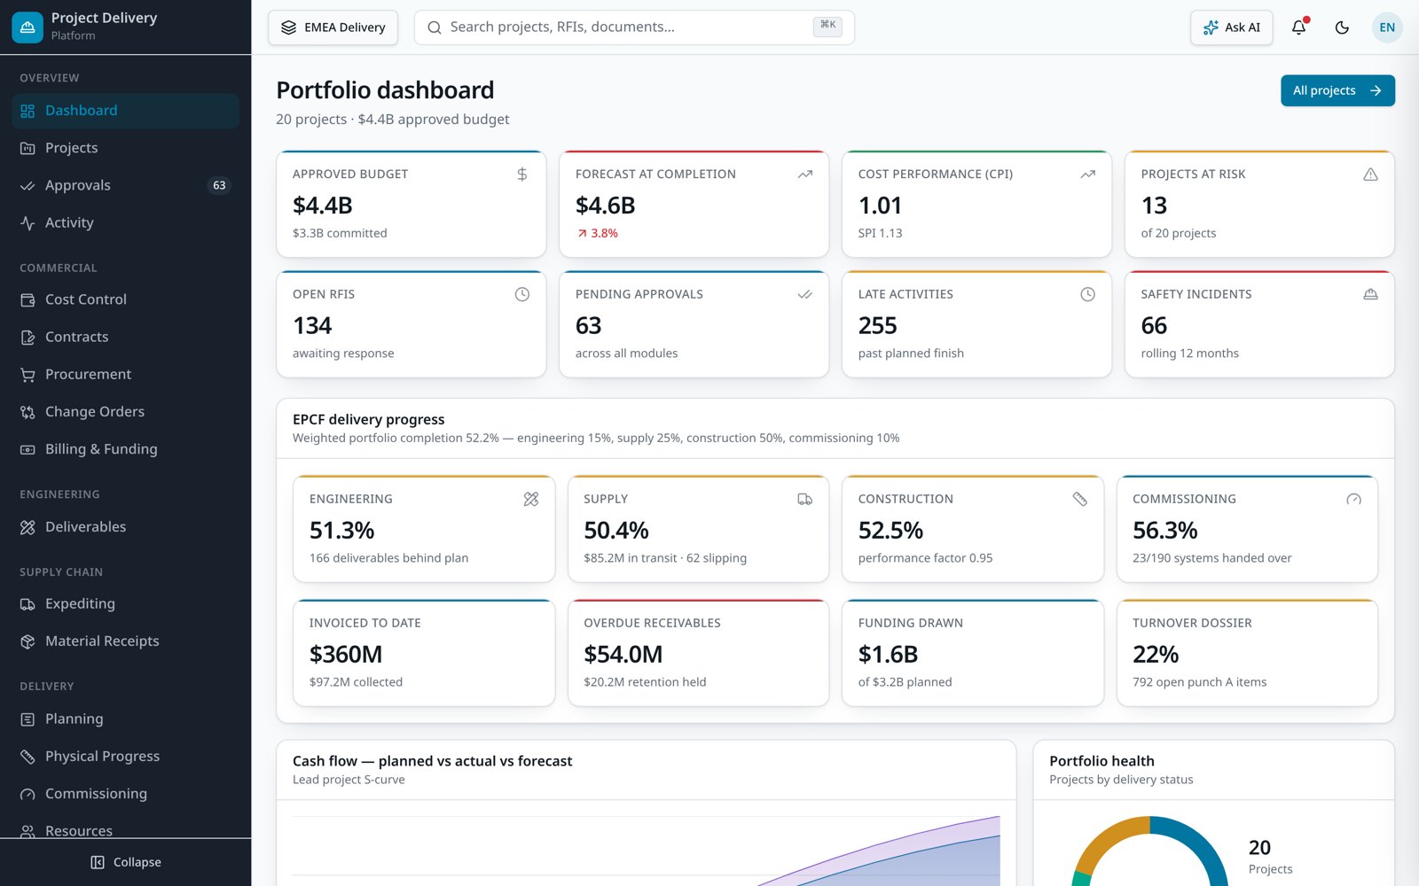The image size is (1419, 886).
Task: Click the Commissioning card gauge icon
Action: (x=1354, y=499)
